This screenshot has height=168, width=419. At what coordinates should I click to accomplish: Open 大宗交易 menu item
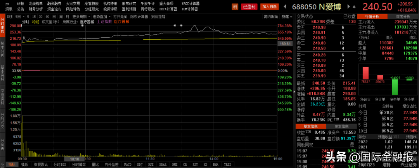pyautogui.click(x=73, y=4)
